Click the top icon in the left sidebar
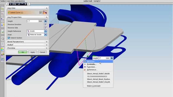The width and height of the screenshot is (173, 97). (3, 9)
